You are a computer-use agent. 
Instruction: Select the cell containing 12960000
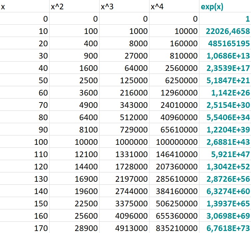[x=174, y=93]
